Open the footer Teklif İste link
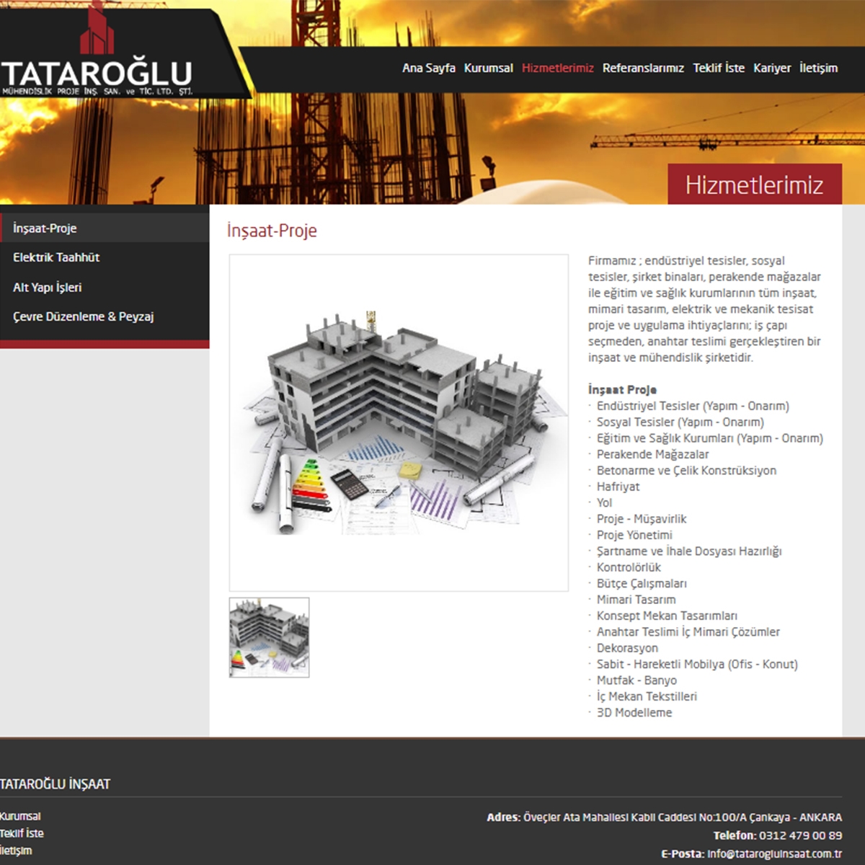This screenshot has width=865, height=865. click(x=22, y=833)
